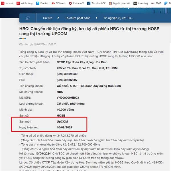Click the registered value line 3.472.132.700.000 đồng
171x171 pixels.
coord(60,144)
